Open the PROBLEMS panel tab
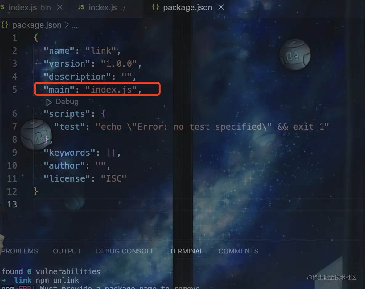The height and width of the screenshot is (289, 365). pos(19,251)
